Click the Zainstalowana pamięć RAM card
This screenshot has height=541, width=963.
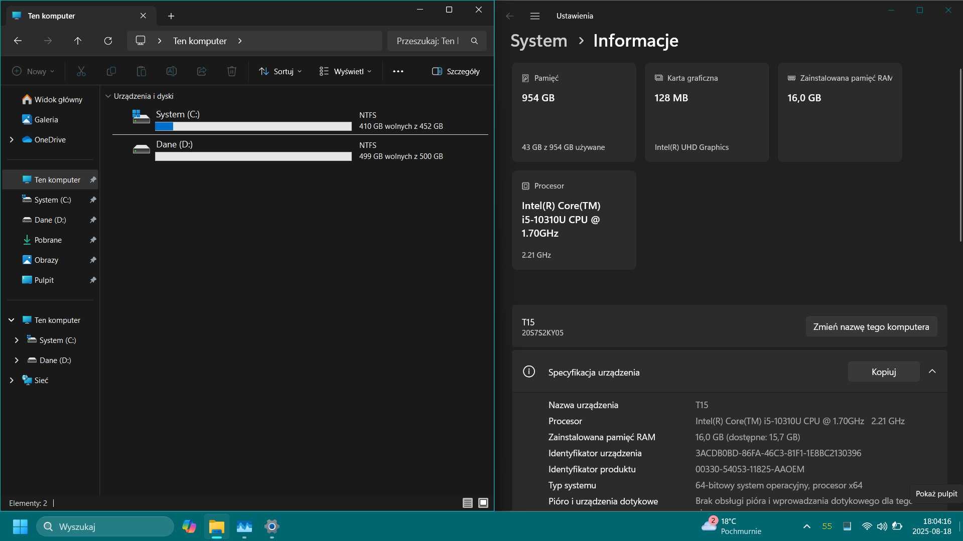tap(840, 112)
